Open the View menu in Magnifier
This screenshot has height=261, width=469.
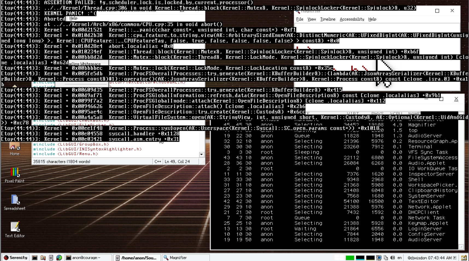click(x=311, y=19)
